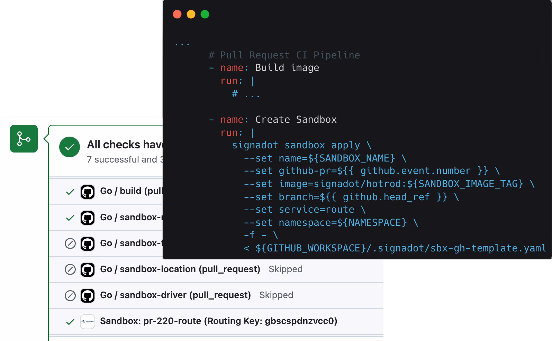Click the 'All checks have' heading

(125, 145)
